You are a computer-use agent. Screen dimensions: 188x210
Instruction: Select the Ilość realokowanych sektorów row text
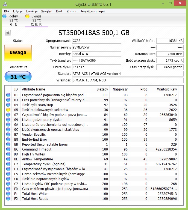[45, 110]
